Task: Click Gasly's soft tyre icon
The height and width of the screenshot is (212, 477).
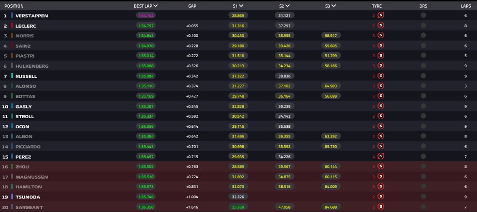Action: point(381,106)
